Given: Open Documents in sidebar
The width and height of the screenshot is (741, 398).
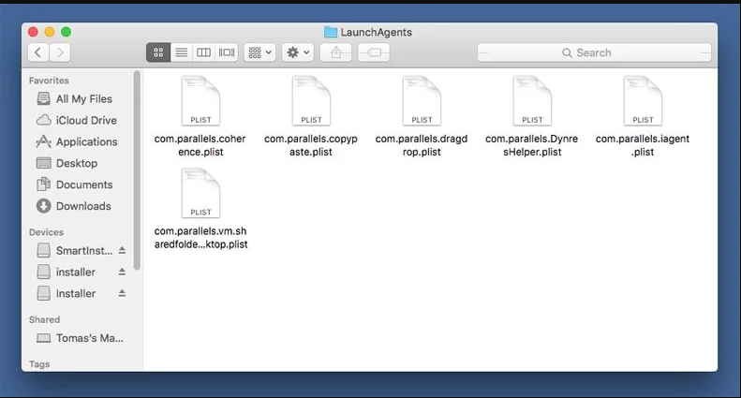Looking at the screenshot, I should coord(75,184).
